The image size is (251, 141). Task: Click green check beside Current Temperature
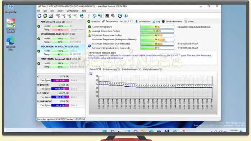[x=90, y=27]
